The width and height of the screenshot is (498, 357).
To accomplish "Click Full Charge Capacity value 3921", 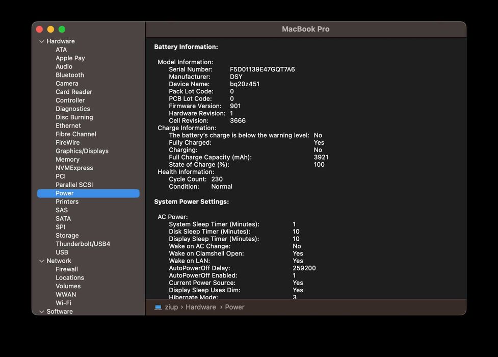I will [321, 157].
